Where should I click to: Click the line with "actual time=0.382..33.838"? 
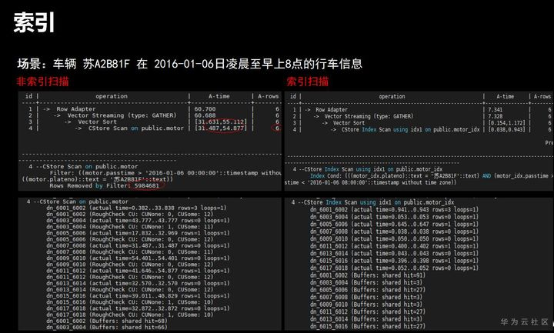coord(136,208)
